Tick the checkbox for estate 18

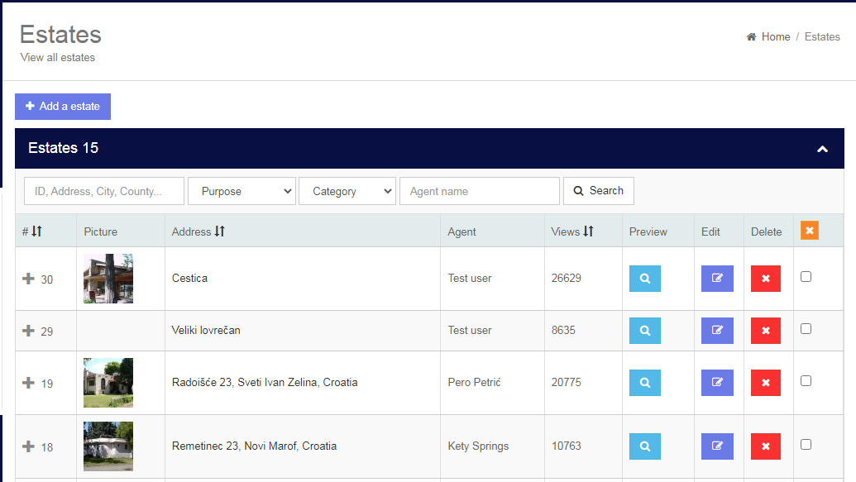[x=806, y=444]
